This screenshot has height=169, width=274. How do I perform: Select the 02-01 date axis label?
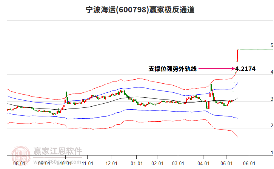tap(157, 164)
